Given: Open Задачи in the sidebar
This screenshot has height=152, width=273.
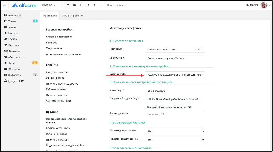Looking at the screenshot, I should coord(10,27).
